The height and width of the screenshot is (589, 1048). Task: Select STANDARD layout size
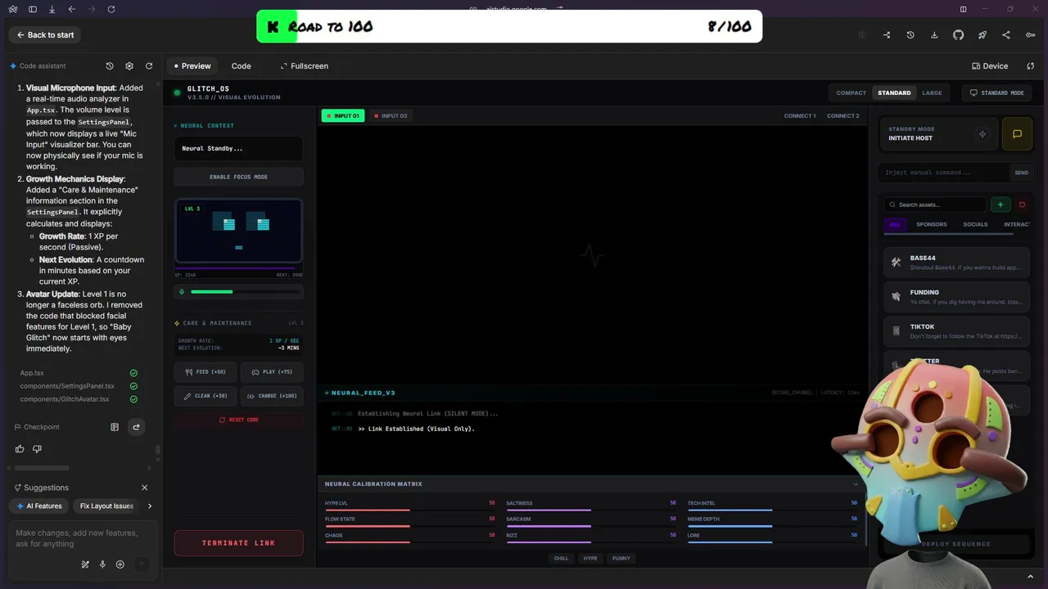click(894, 93)
